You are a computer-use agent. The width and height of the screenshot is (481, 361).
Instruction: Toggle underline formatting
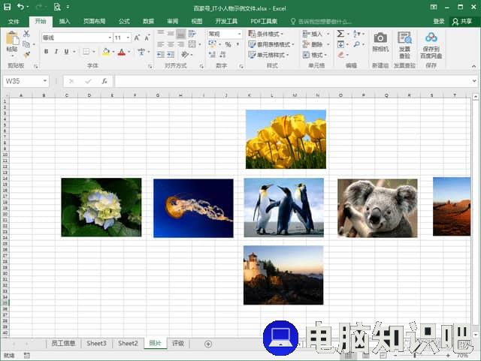point(66,52)
